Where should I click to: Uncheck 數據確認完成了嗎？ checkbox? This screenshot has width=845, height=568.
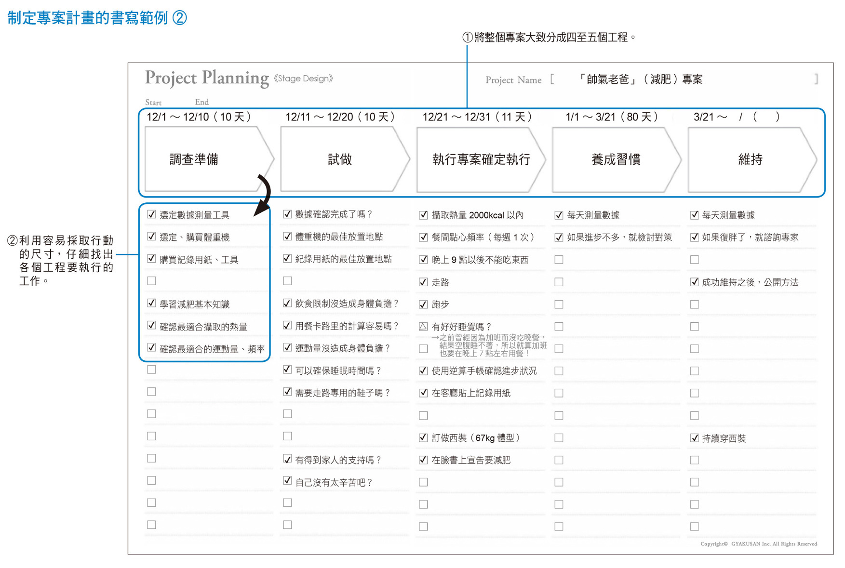click(x=287, y=214)
